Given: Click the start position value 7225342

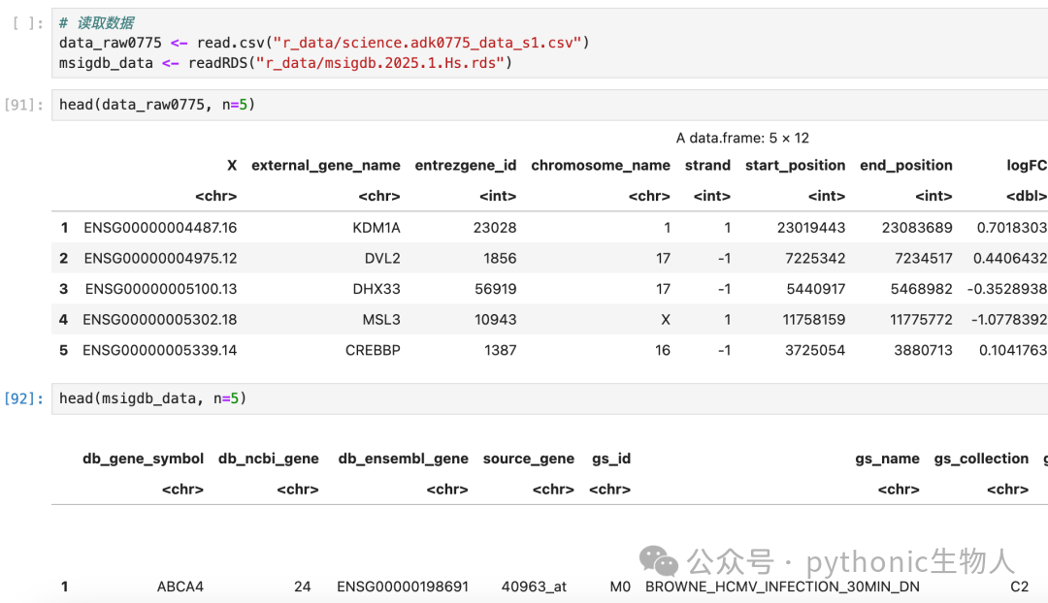Looking at the screenshot, I should point(815,259).
